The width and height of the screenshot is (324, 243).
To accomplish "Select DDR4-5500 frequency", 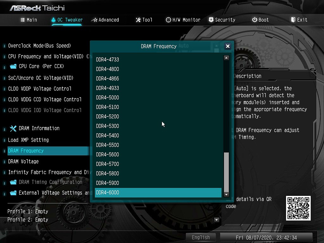I will tap(158, 145).
